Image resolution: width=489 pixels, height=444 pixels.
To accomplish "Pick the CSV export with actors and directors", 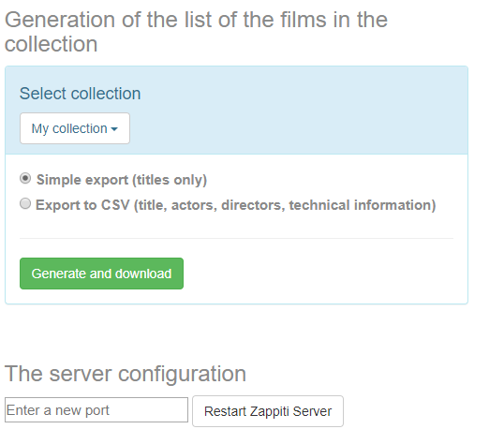I will [x=25, y=203].
